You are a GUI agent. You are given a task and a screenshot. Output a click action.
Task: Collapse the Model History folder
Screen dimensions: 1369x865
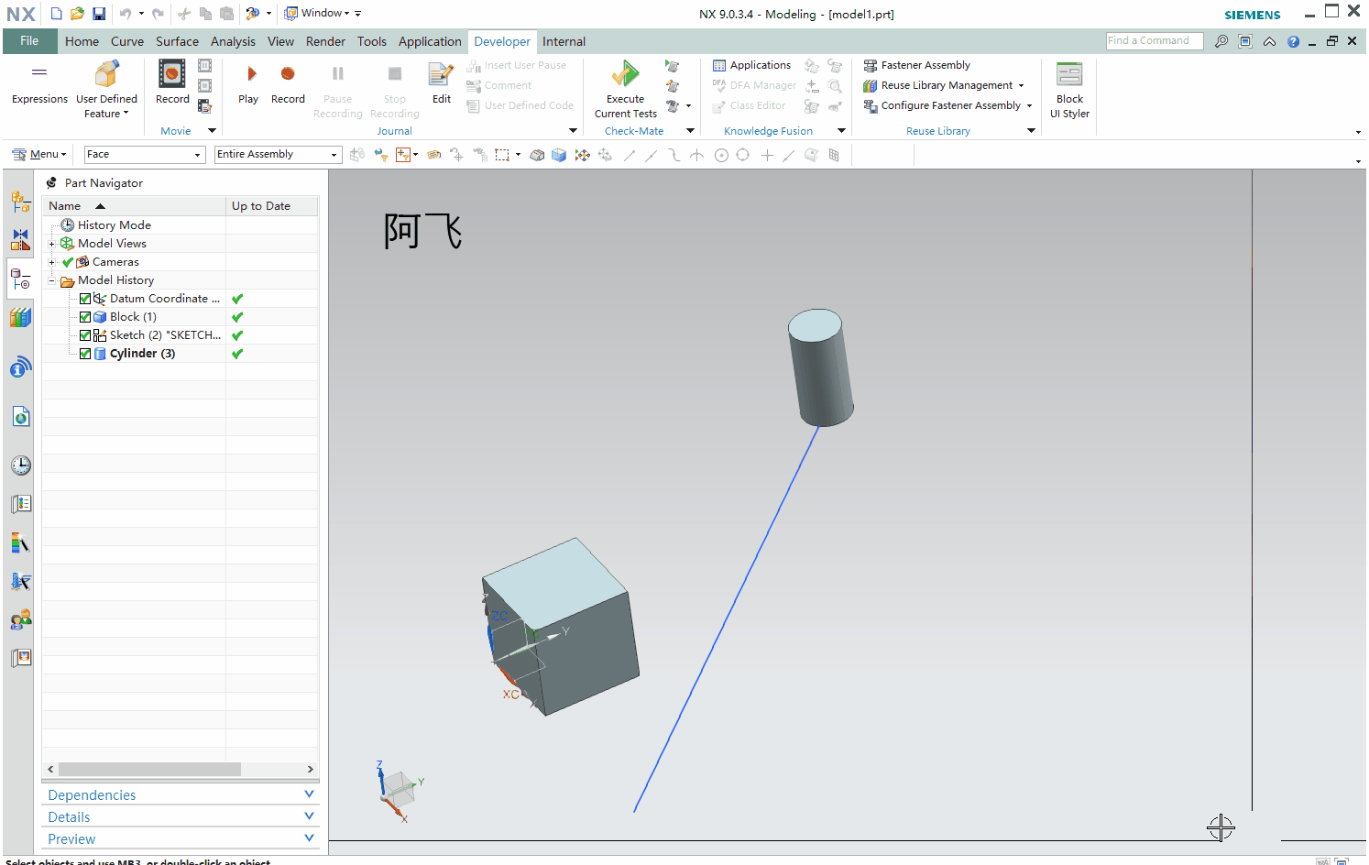point(50,279)
